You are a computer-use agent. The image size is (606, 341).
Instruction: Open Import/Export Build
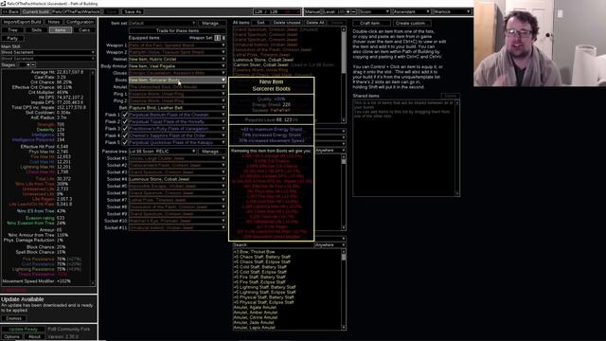click(x=23, y=22)
